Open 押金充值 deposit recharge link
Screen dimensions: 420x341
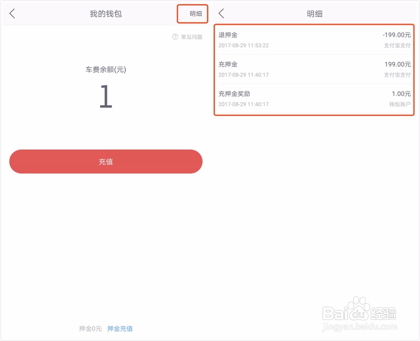tap(120, 328)
